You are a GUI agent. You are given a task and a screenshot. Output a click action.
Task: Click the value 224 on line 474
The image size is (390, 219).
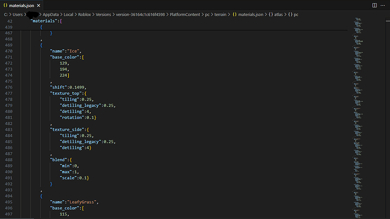click(x=63, y=75)
